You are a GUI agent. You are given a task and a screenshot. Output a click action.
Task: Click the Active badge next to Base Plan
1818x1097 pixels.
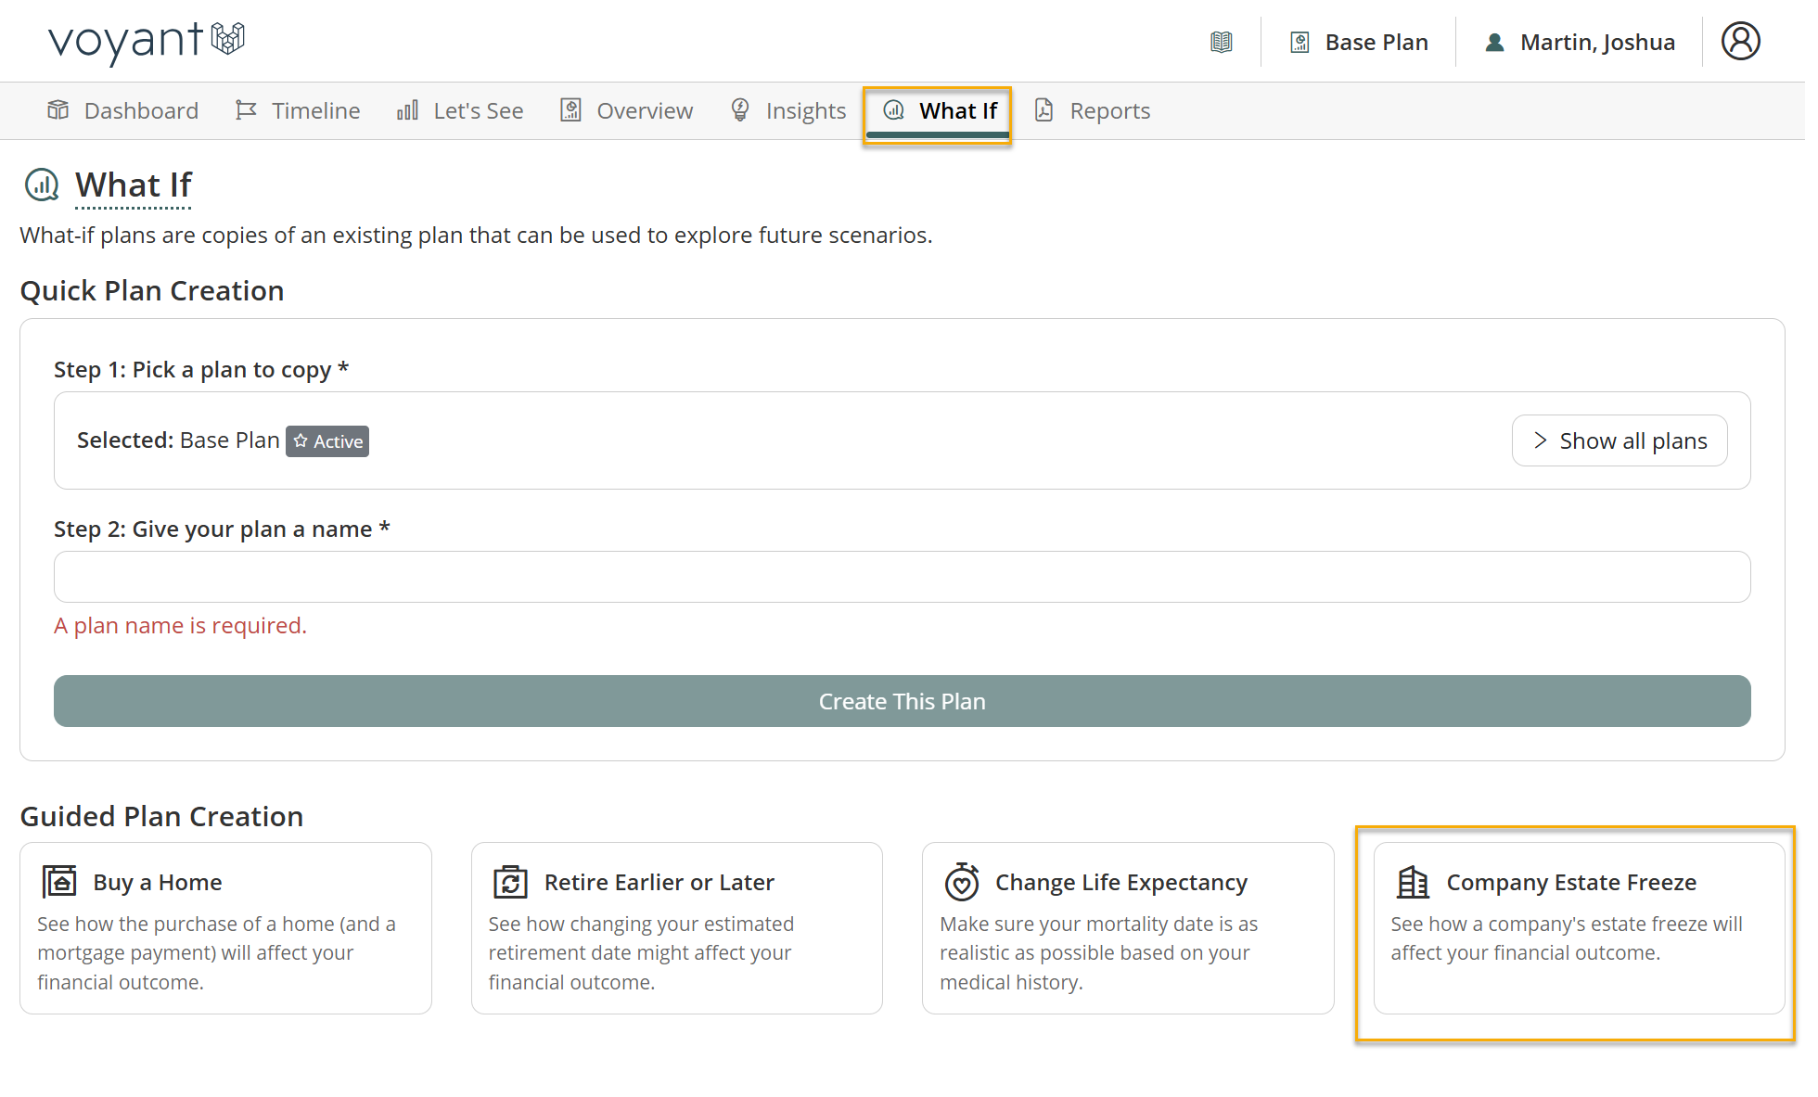pyautogui.click(x=327, y=441)
